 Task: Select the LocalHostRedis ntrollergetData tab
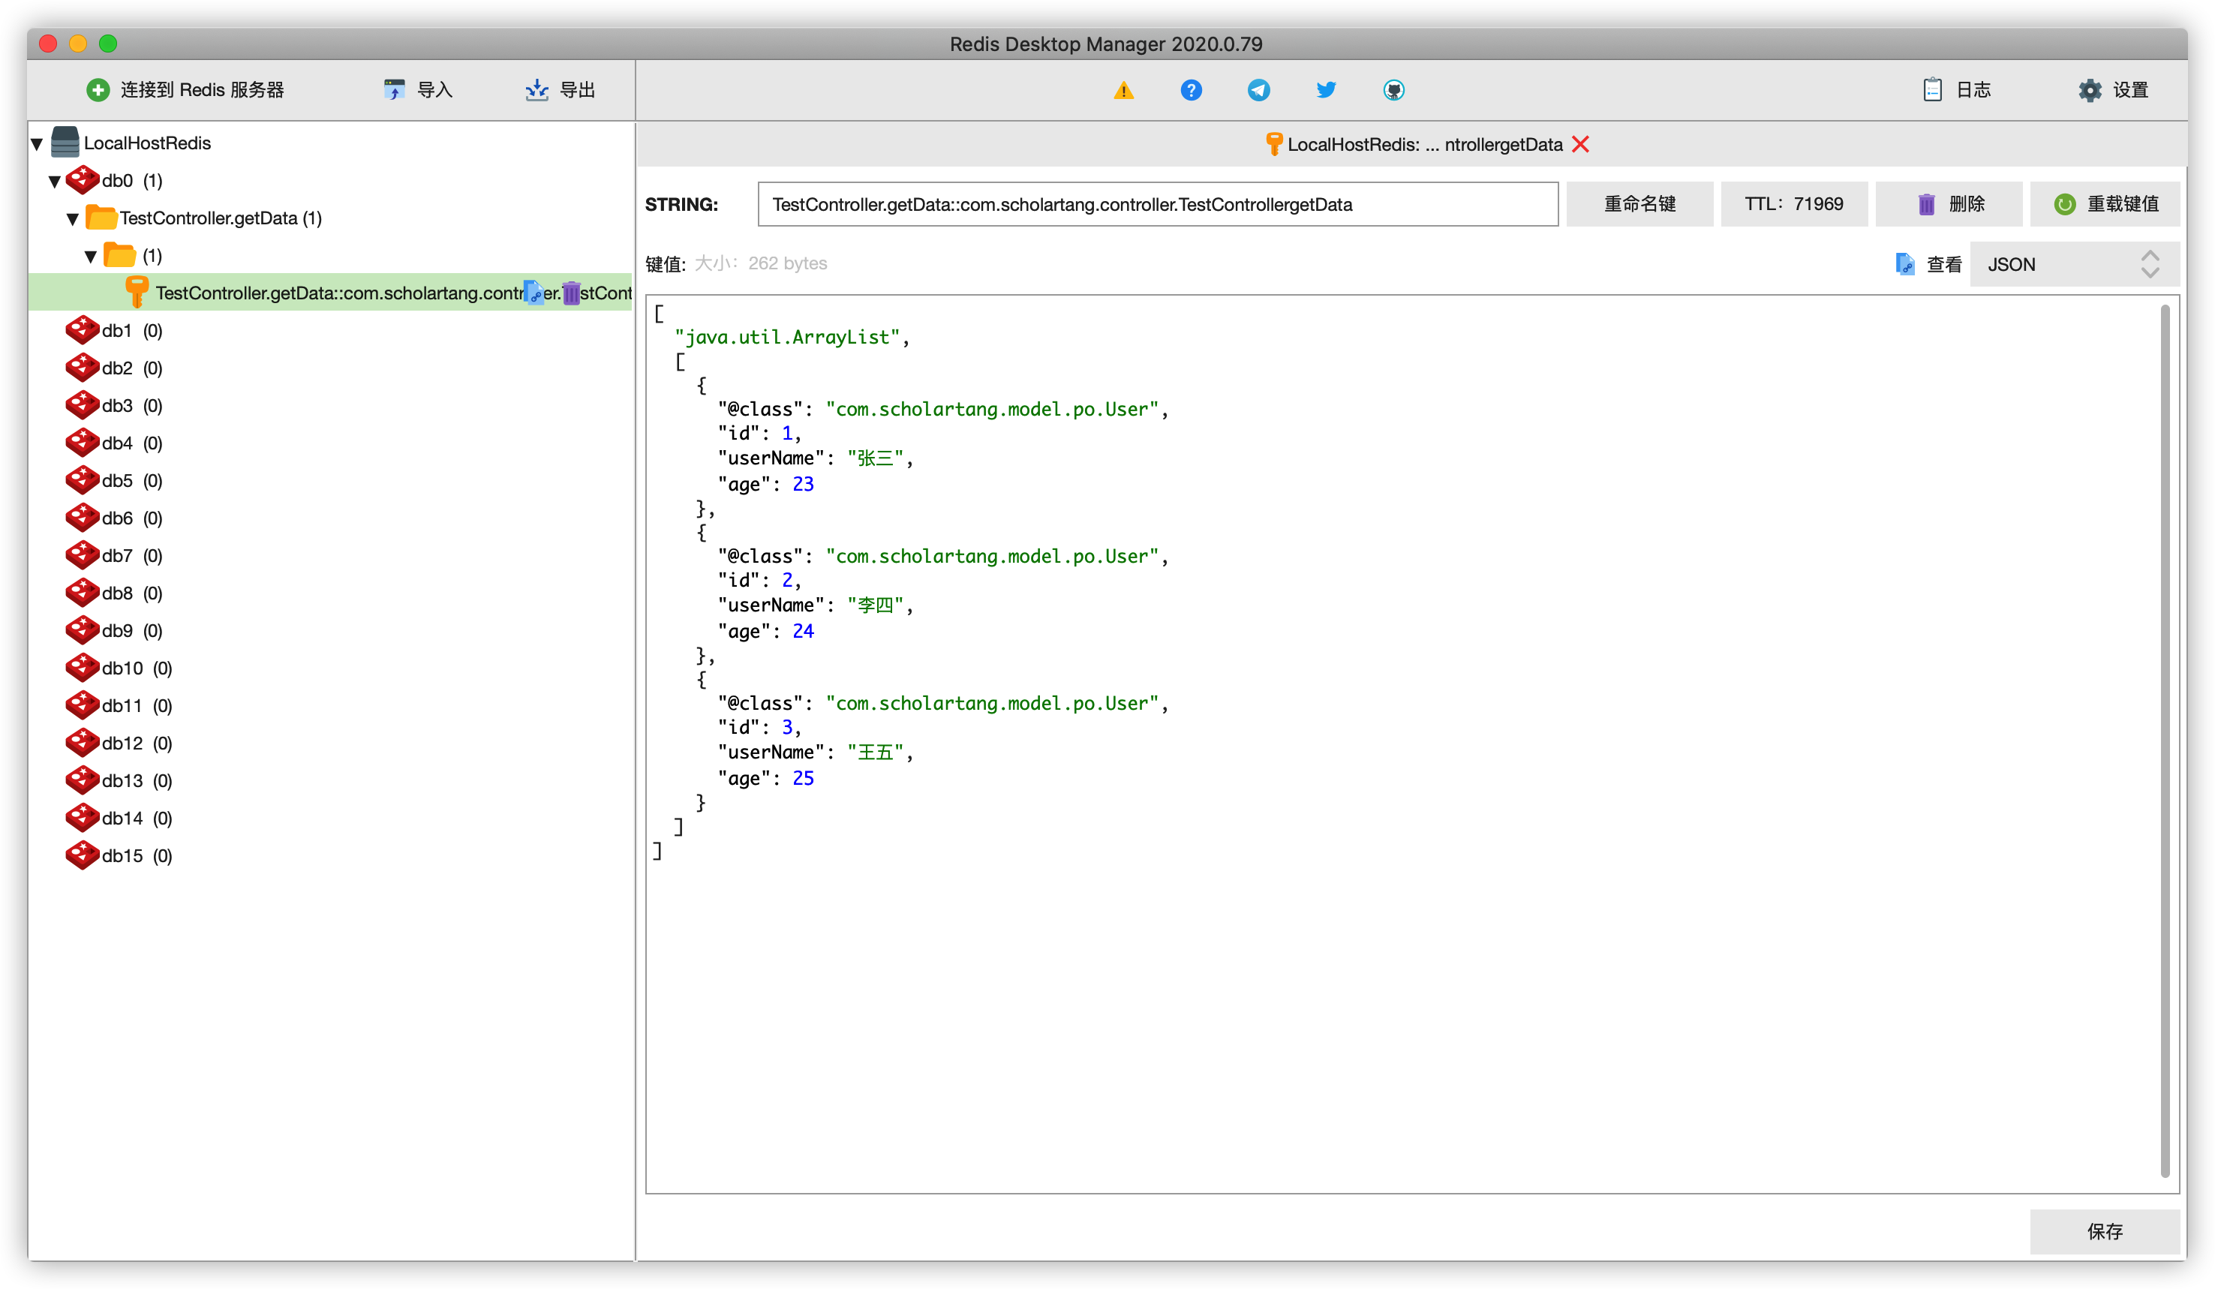point(1424,144)
